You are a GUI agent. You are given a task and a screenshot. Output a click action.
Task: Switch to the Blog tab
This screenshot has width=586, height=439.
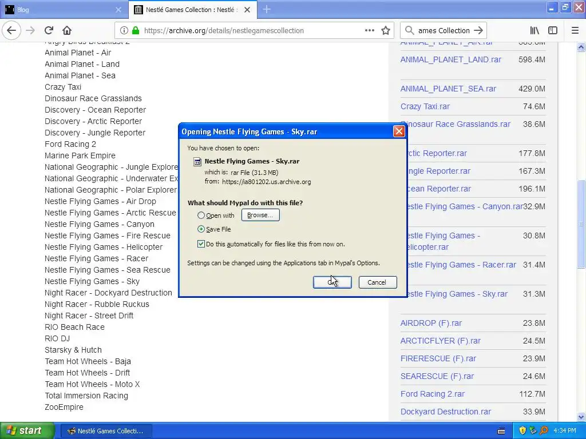64,10
